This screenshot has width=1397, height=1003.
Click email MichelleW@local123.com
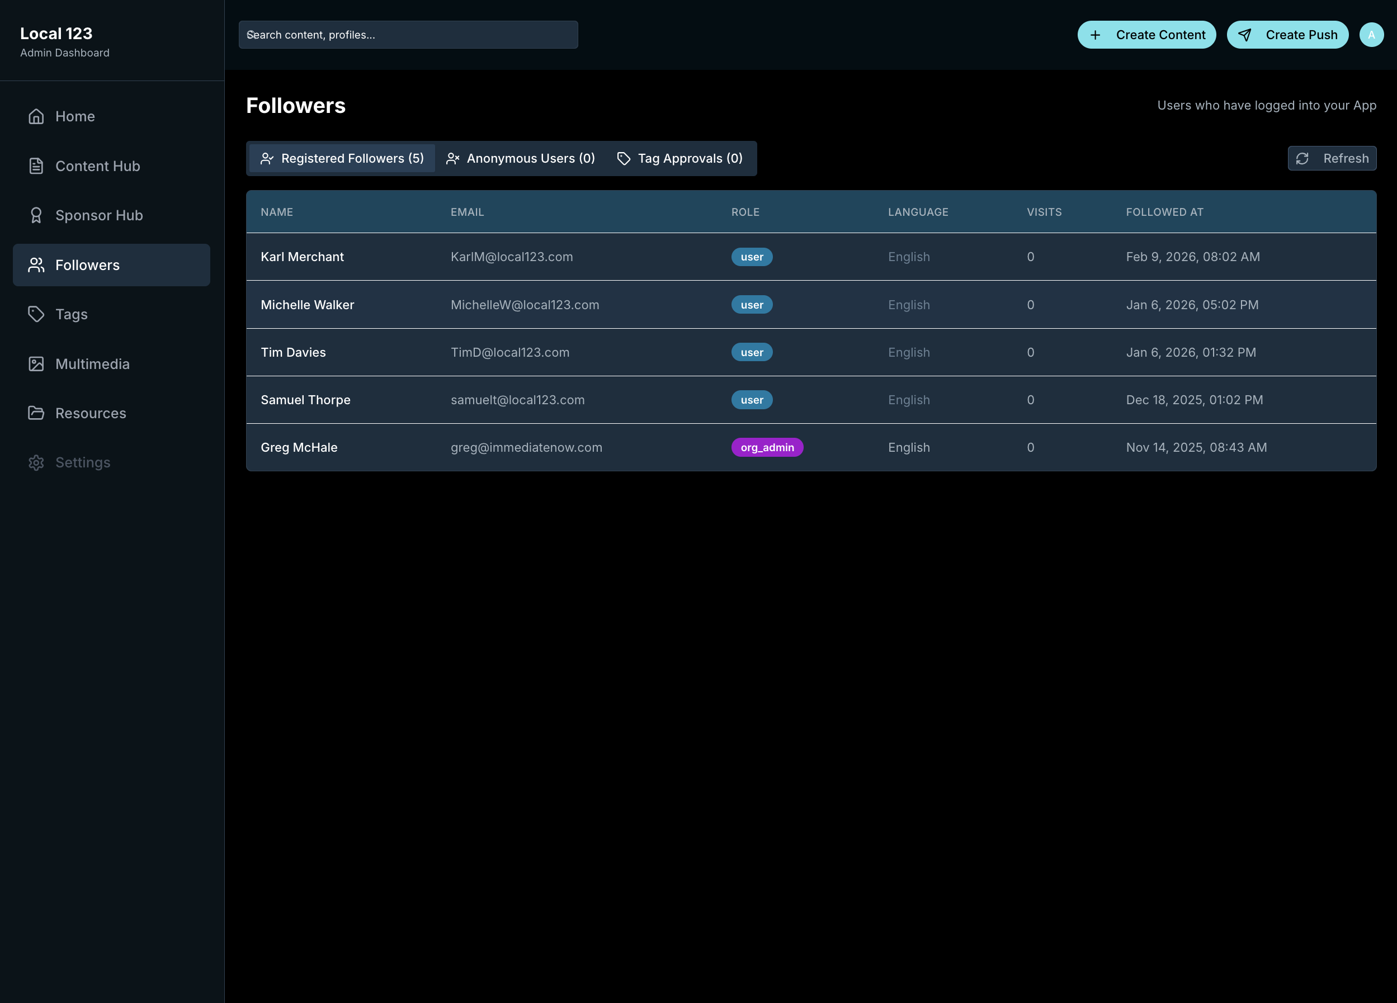pos(525,305)
